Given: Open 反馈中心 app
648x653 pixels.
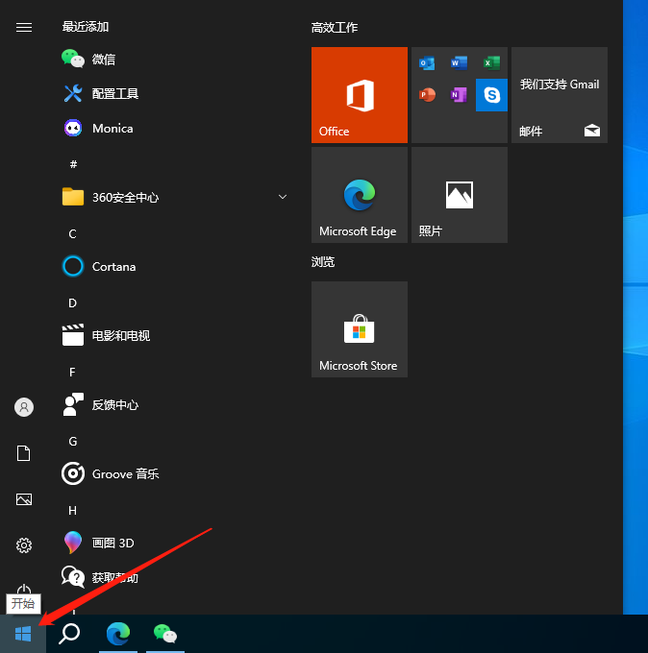Looking at the screenshot, I should click(114, 405).
